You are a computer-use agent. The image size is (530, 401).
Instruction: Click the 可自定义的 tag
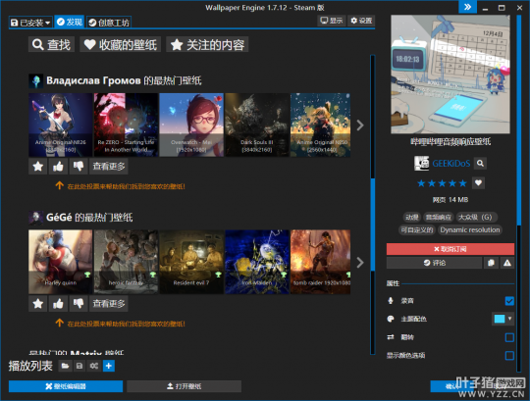pyautogui.click(x=417, y=229)
